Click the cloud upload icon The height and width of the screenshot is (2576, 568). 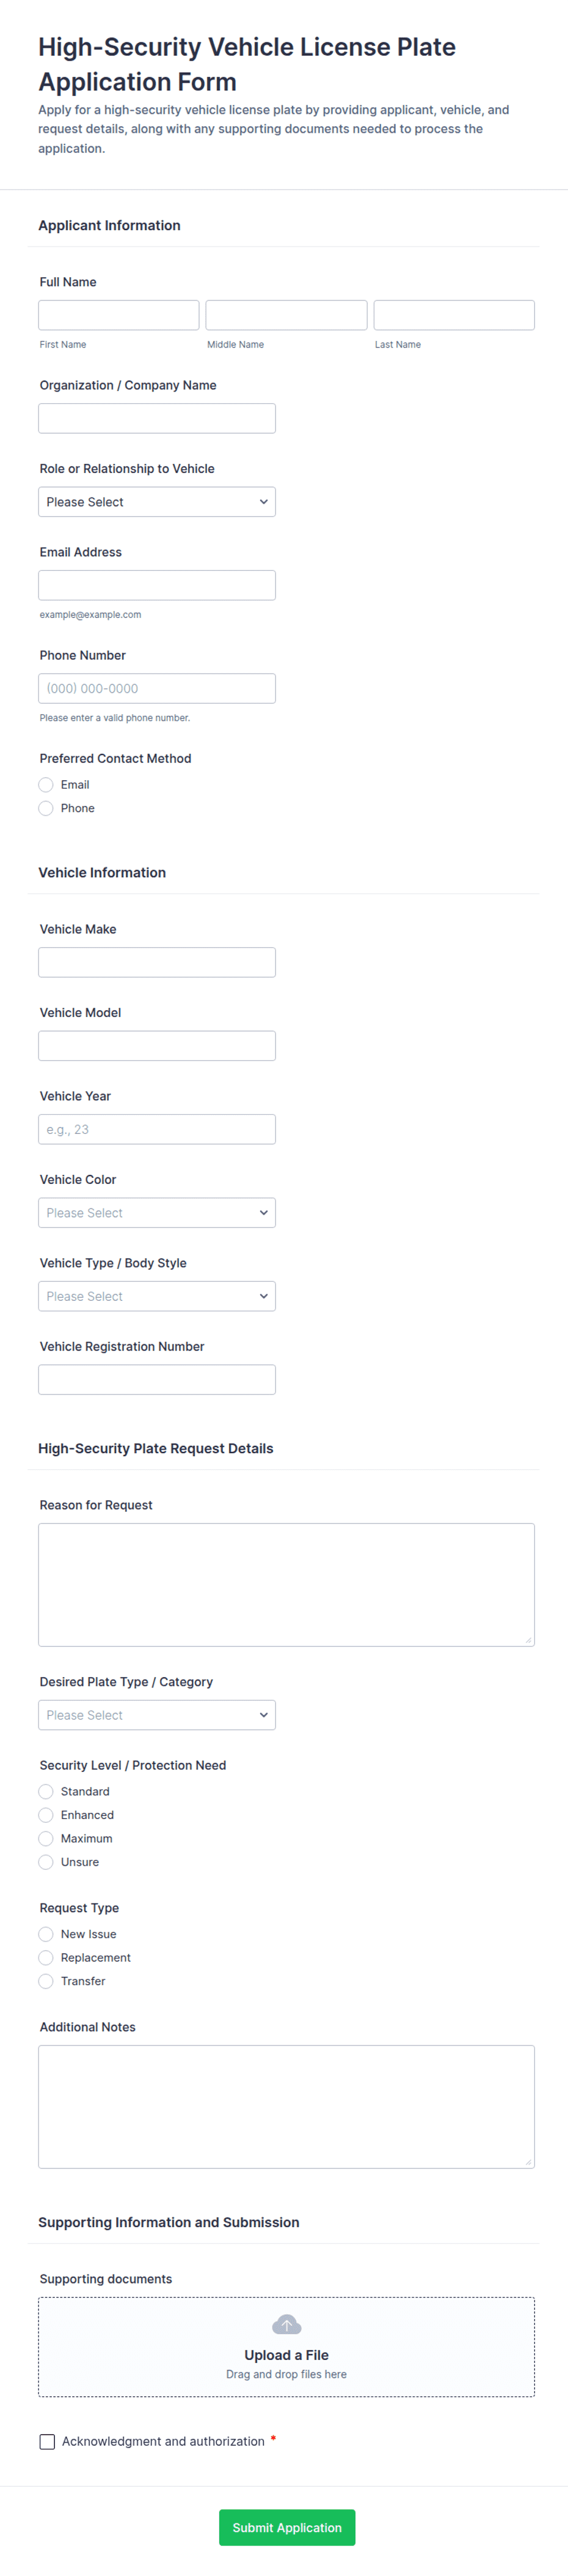point(286,2324)
